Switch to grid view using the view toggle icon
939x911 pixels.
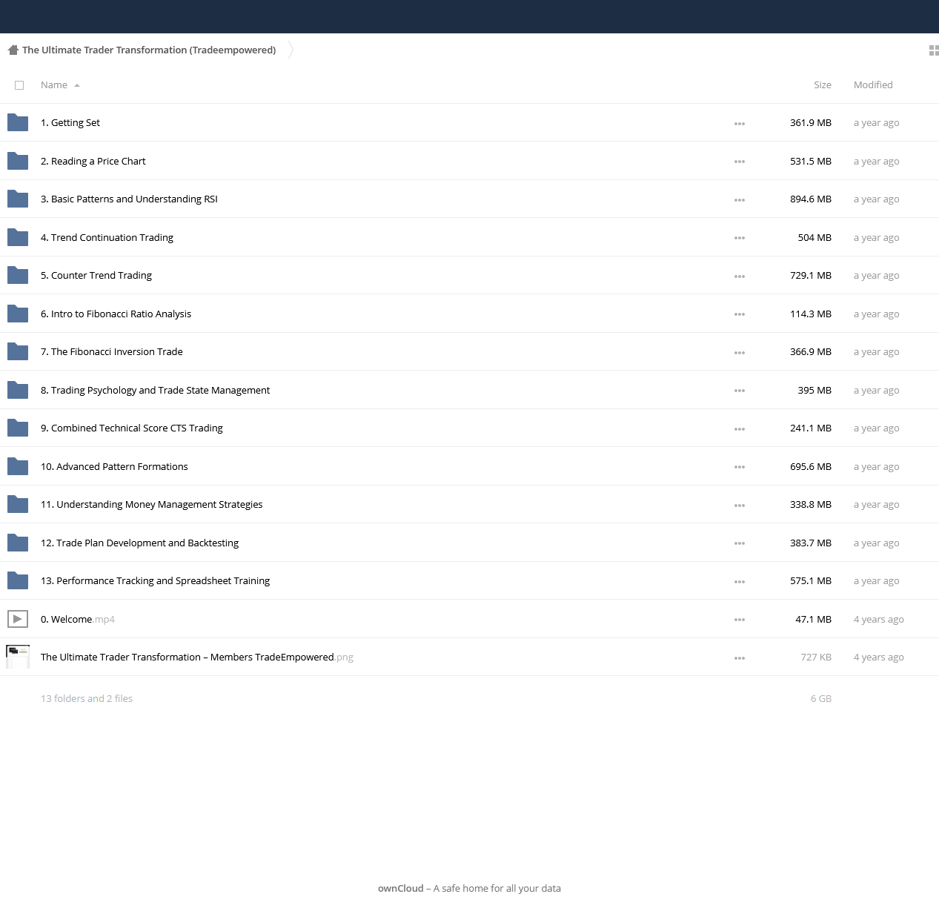coord(934,50)
